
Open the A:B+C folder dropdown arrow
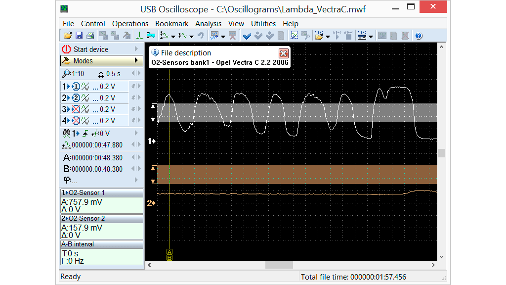coord(328,36)
